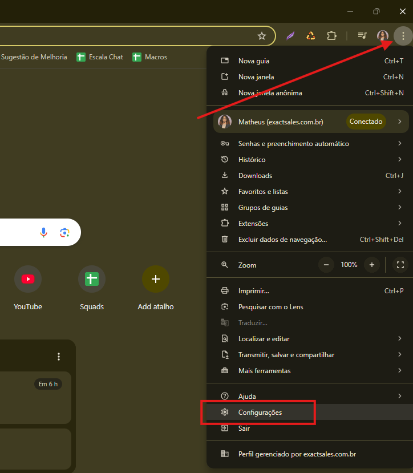Screen dimensions: 413x473
Task: Open card options three-dot menu
Action: 59,357
